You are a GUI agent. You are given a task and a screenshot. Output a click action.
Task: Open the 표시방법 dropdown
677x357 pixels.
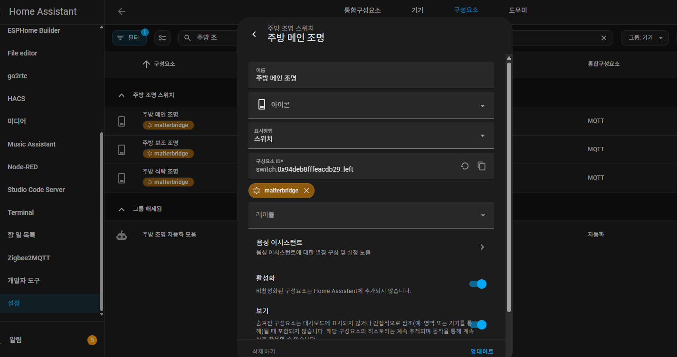(371, 136)
